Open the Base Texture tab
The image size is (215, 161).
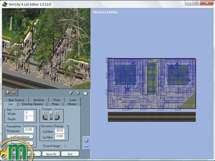coord(16,100)
